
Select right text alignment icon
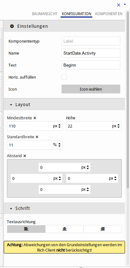point(102,229)
